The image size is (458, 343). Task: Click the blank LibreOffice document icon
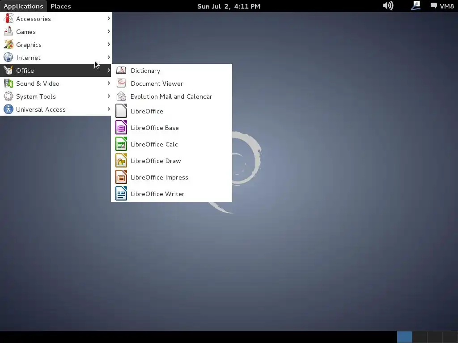pyautogui.click(x=121, y=111)
